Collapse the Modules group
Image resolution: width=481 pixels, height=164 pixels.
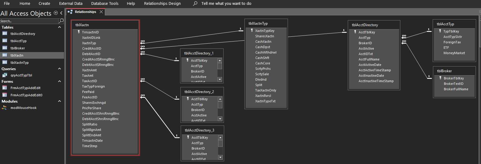60,101
